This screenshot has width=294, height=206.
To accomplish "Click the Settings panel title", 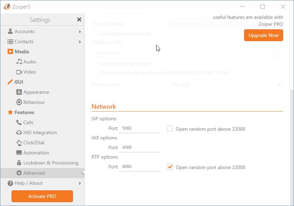I will 40,20.
